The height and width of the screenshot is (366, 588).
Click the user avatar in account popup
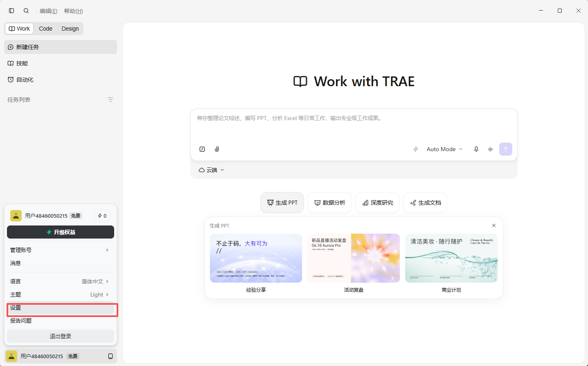pos(16,216)
